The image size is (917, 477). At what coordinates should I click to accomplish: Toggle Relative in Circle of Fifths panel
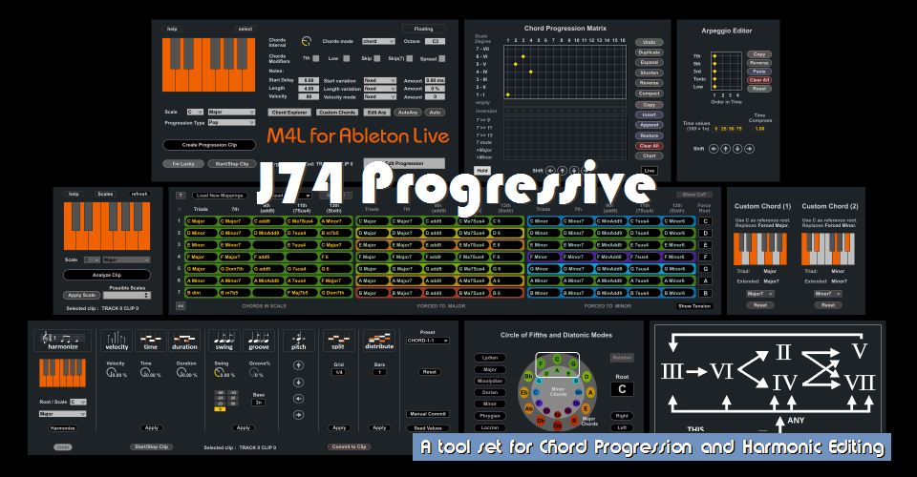pos(622,358)
